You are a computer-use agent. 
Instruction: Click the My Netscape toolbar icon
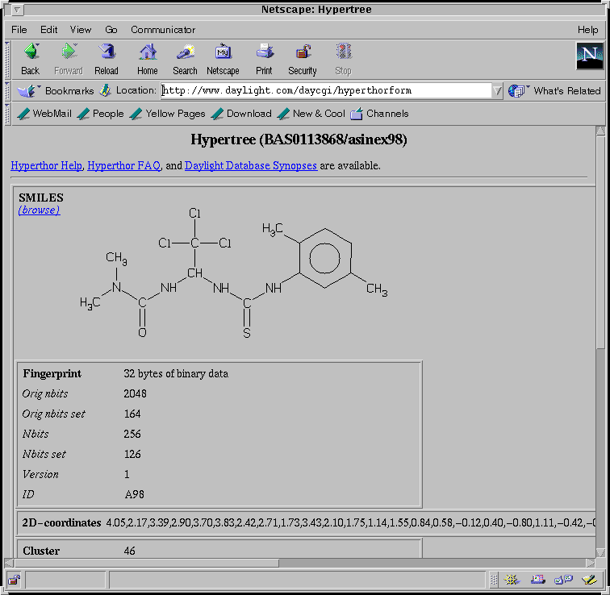pyautogui.click(x=223, y=59)
